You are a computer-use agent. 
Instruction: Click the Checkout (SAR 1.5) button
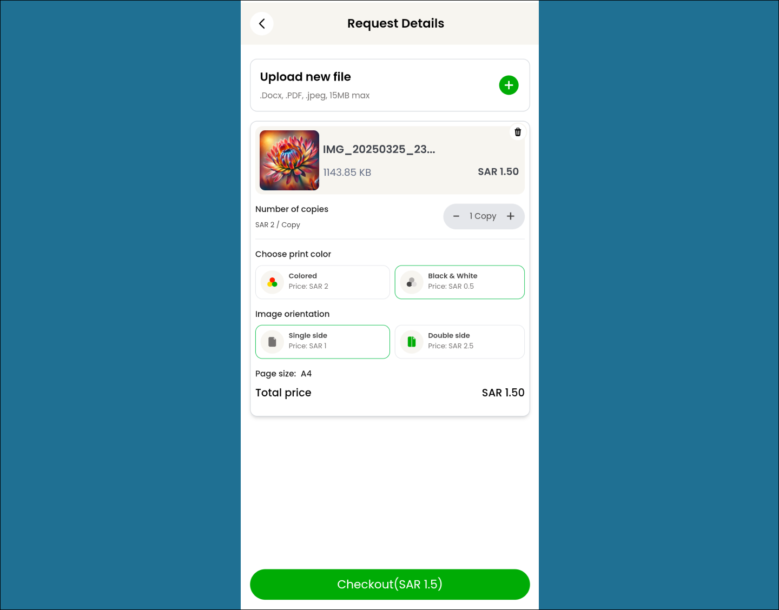tap(389, 585)
